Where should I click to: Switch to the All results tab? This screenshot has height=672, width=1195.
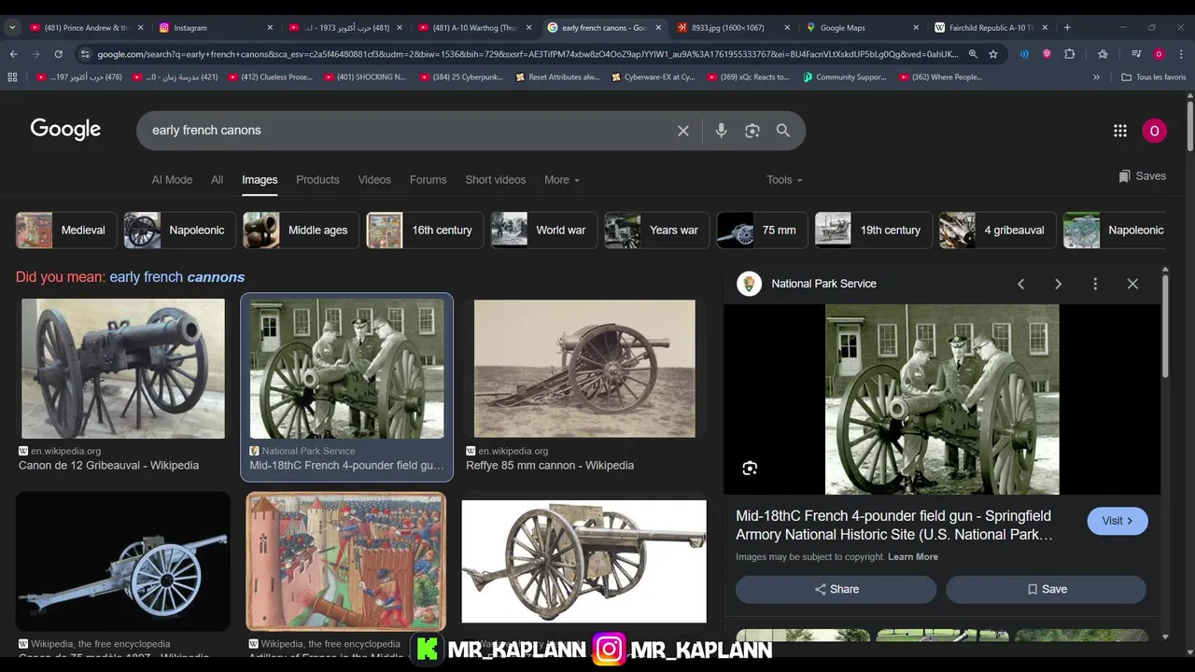(217, 179)
